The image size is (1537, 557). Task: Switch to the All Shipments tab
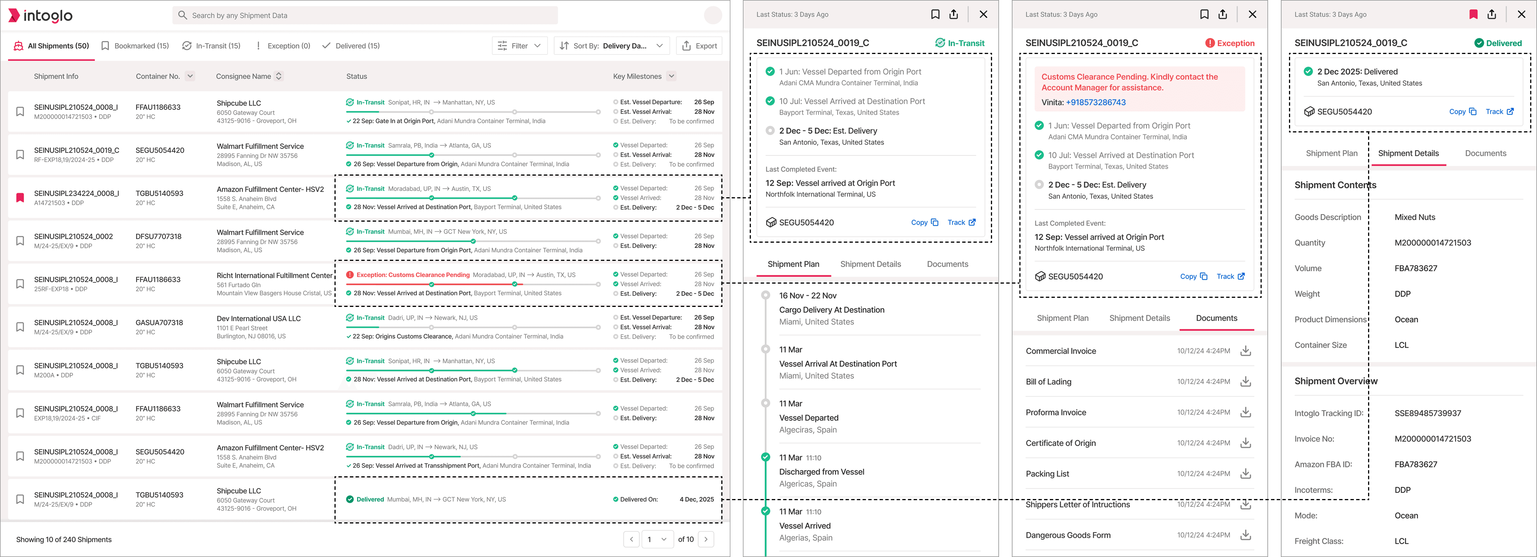(51, 46)
